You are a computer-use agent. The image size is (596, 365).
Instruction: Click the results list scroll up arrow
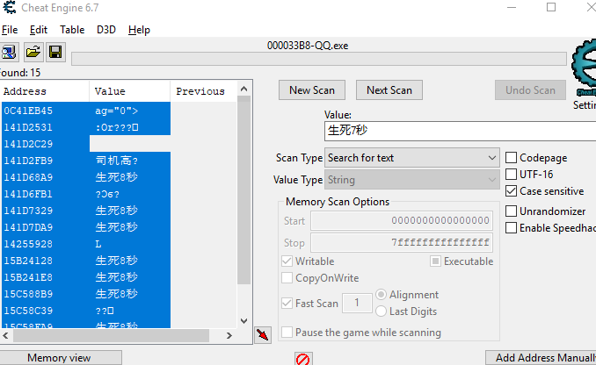[244, 89]
